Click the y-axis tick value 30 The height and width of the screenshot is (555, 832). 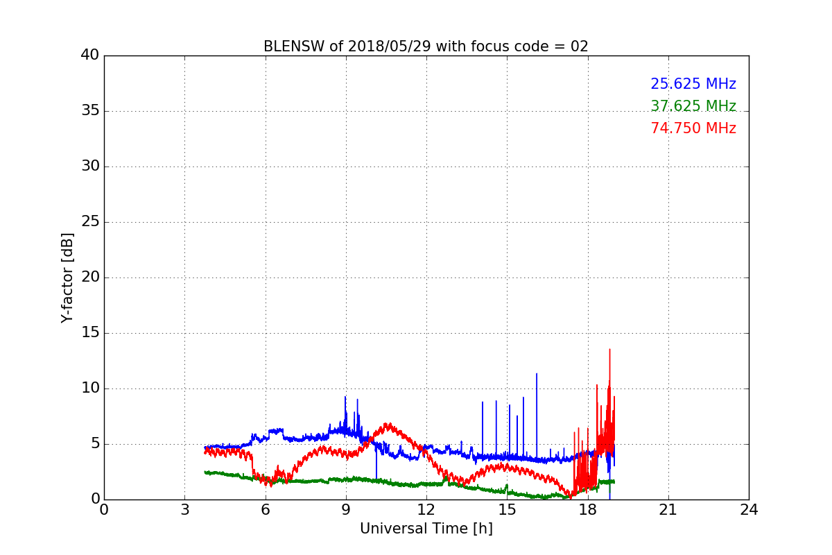point(90,166)
